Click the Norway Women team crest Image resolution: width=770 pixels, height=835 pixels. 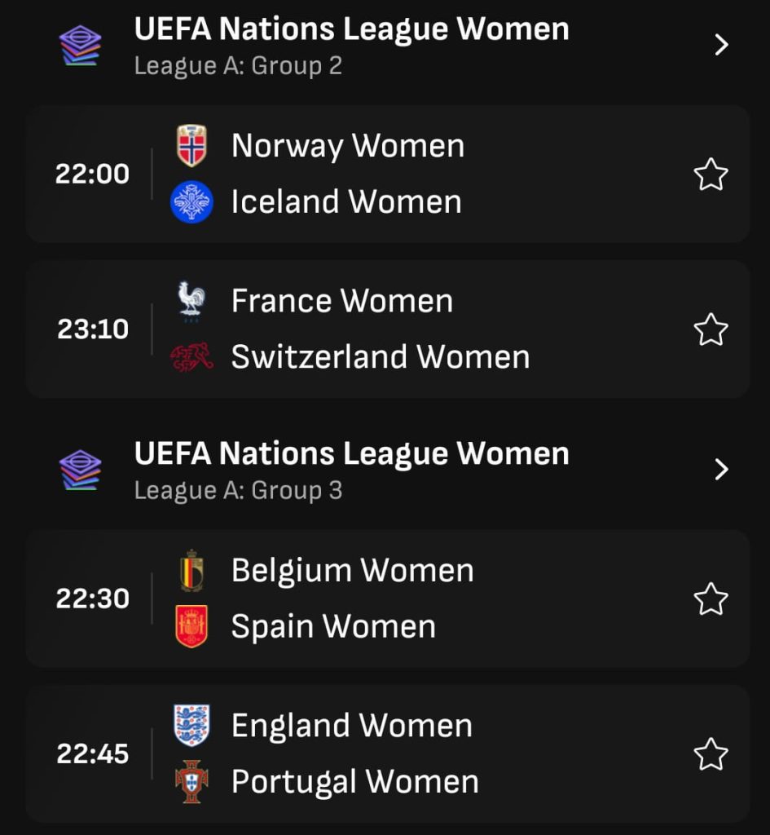pyautogui.click(x=191, y=145)
